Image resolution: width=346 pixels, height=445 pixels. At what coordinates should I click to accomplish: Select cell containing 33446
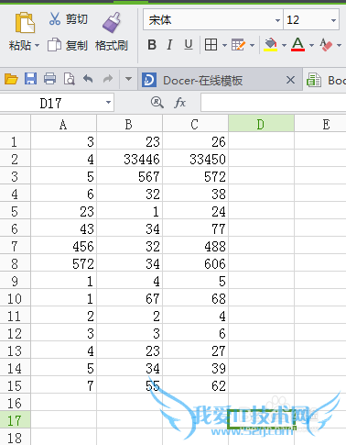coord(129,159)
